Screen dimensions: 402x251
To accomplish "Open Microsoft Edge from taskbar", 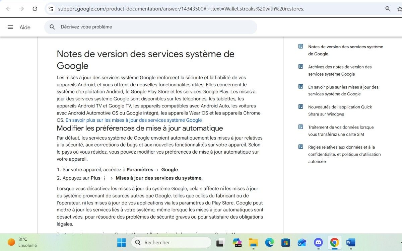I will 270,242.
